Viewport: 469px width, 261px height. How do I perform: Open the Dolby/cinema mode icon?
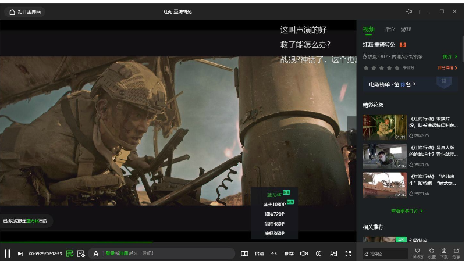click(244, 253)
